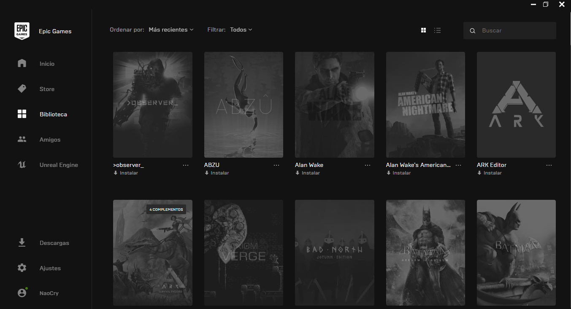Switch to list view layout

tap(437, 30)
